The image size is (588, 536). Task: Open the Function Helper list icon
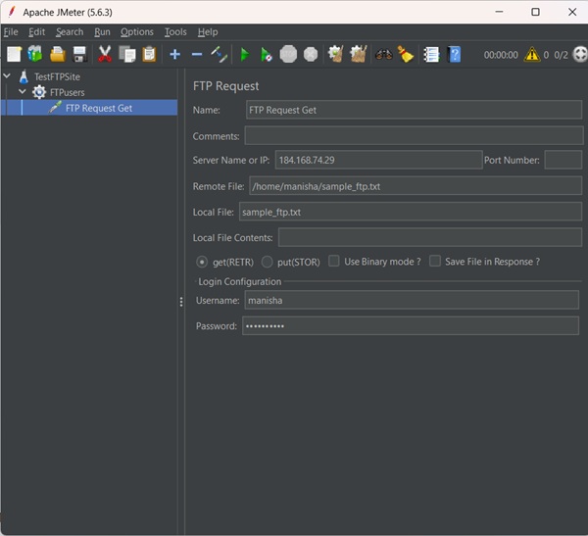point(431,55)
